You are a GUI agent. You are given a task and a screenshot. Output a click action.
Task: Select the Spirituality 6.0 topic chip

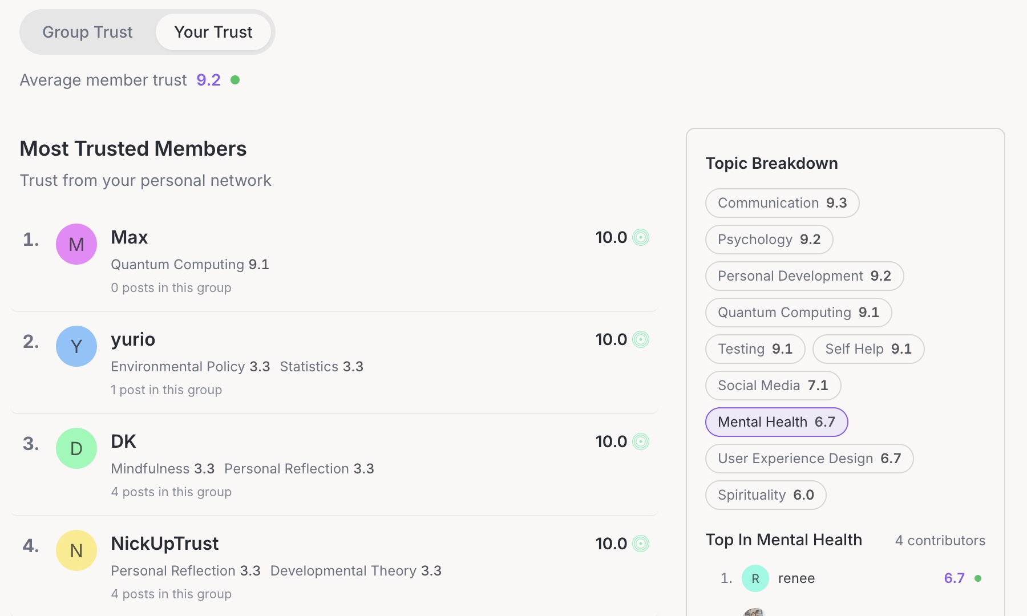click(766, 495)
